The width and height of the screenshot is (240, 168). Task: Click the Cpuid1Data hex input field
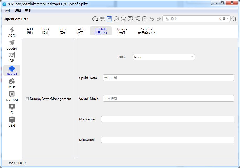pos(168,78)
